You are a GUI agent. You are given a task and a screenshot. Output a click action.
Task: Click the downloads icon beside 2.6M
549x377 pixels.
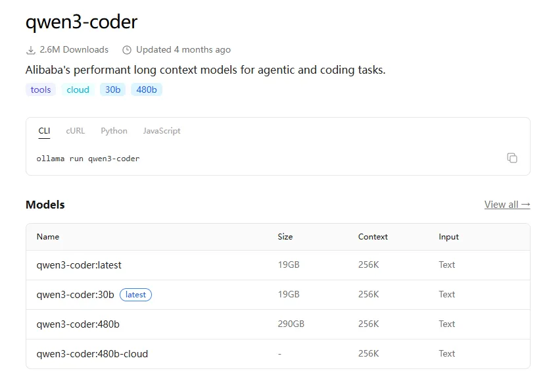pos(30,50)
